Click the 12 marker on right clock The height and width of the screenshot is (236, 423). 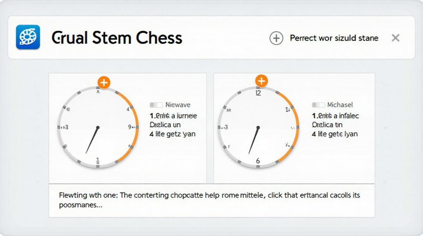pos(258,93)
